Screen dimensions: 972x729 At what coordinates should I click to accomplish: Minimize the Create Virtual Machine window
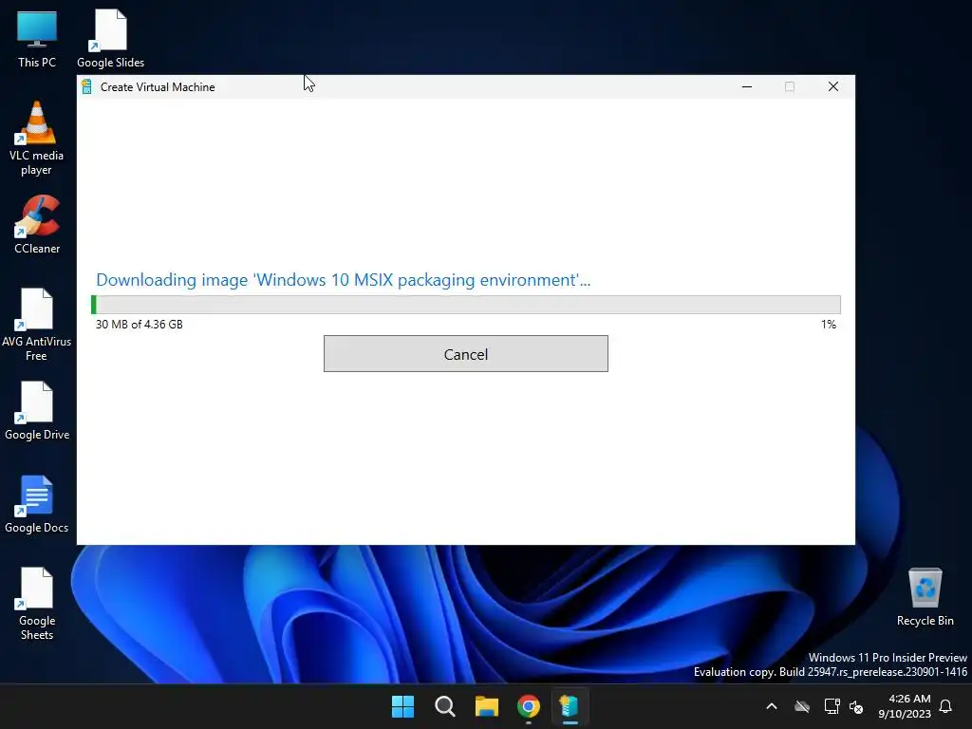[x=747, y=86]
